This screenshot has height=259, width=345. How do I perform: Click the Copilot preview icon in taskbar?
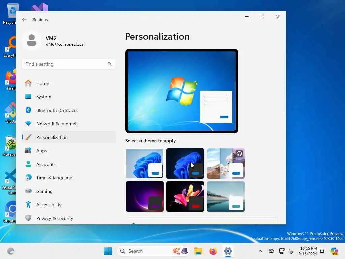(x=334, y=251)
